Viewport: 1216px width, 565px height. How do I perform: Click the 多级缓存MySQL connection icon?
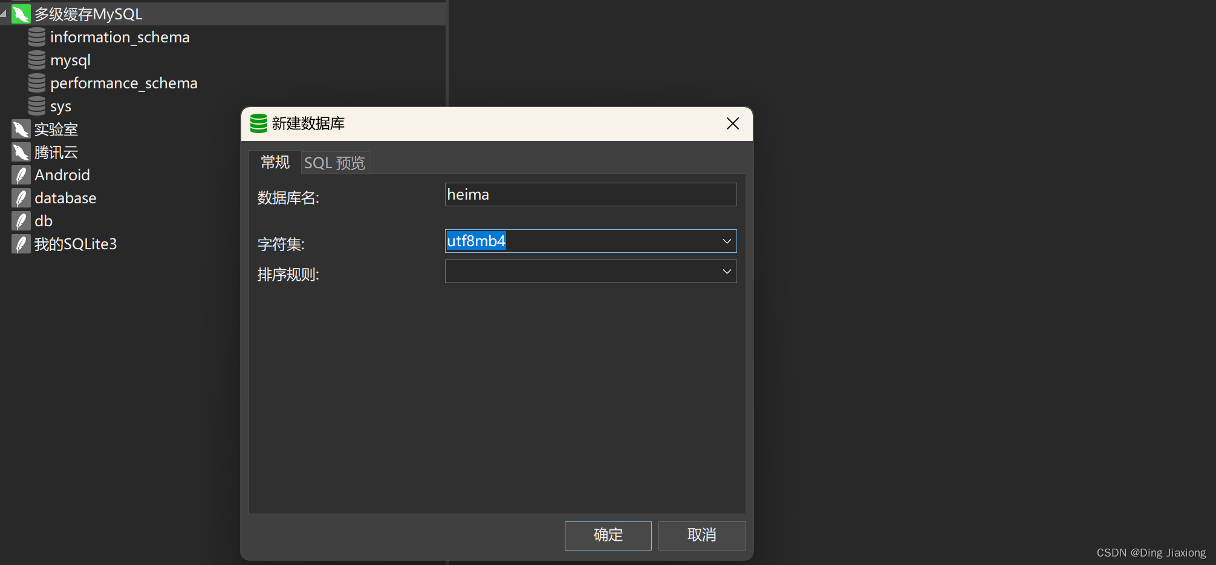(21, 14)
